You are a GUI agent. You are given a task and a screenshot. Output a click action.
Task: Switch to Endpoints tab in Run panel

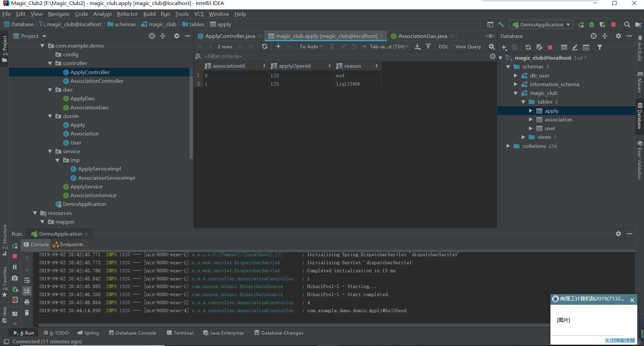(68, 244)
